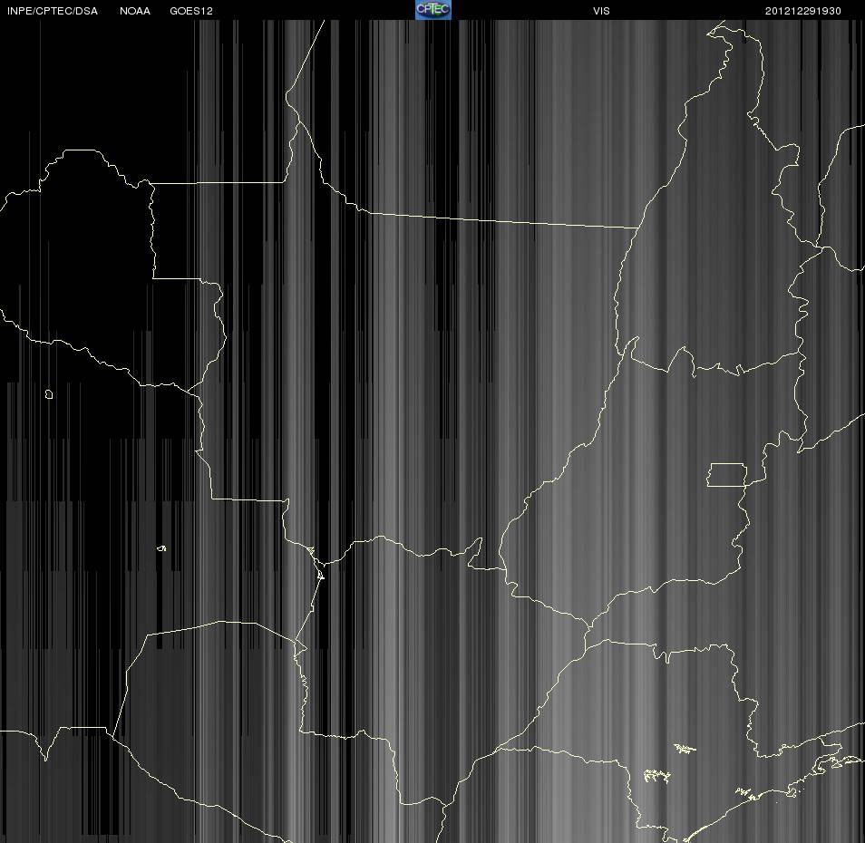Click the NOAA label
The height and width of the screenshot is (843, 865).
point(134,11)
